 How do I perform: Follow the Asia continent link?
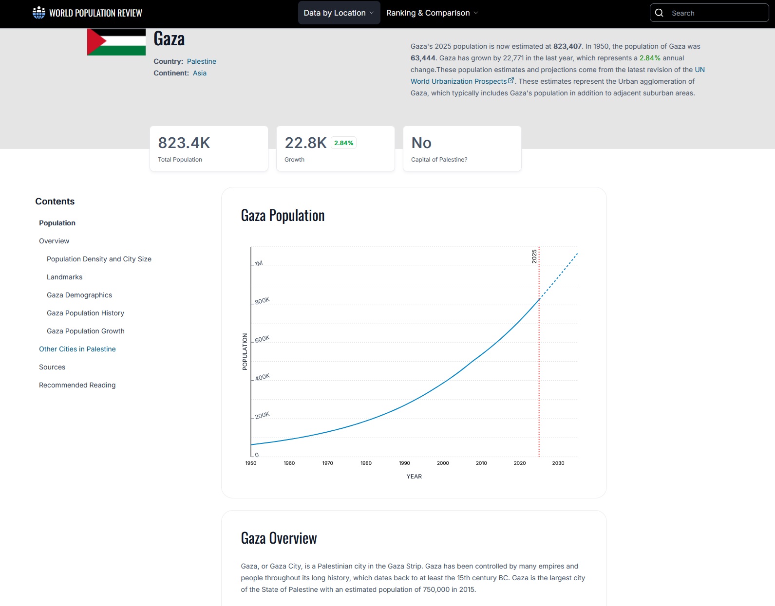200,73
